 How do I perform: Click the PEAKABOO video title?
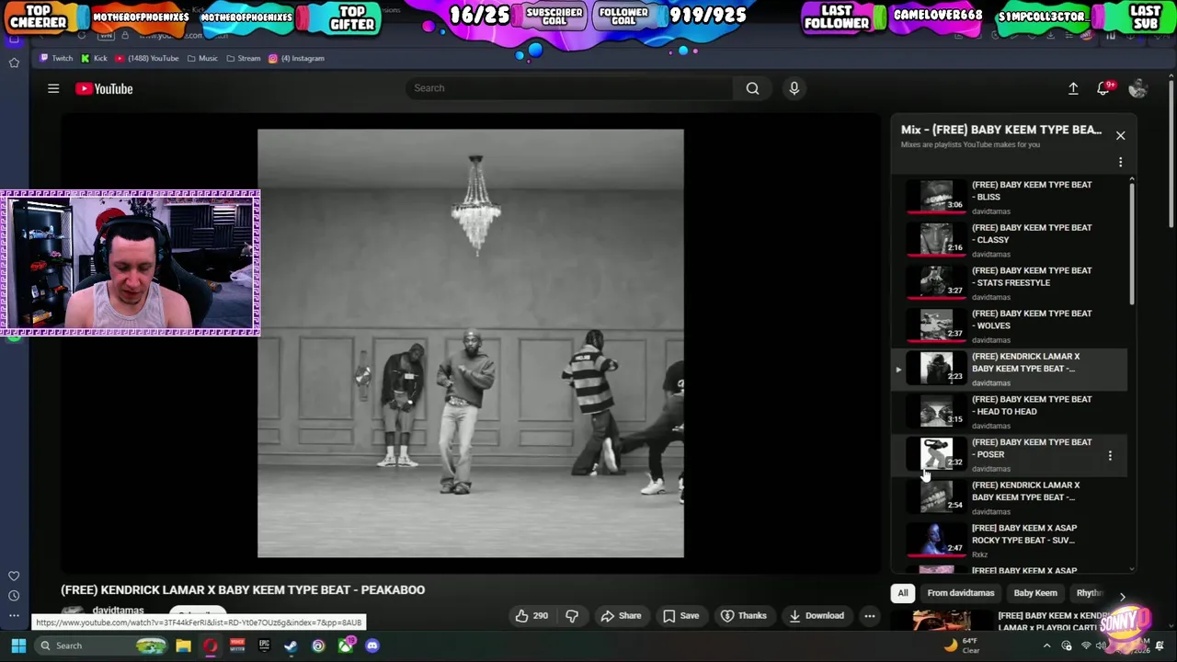click(243, 590)
